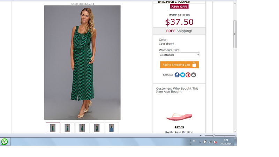Open the Mail.ru Agent taskbar icon
279x157 pixels.
pyautogui.click(x=5, y=142)
